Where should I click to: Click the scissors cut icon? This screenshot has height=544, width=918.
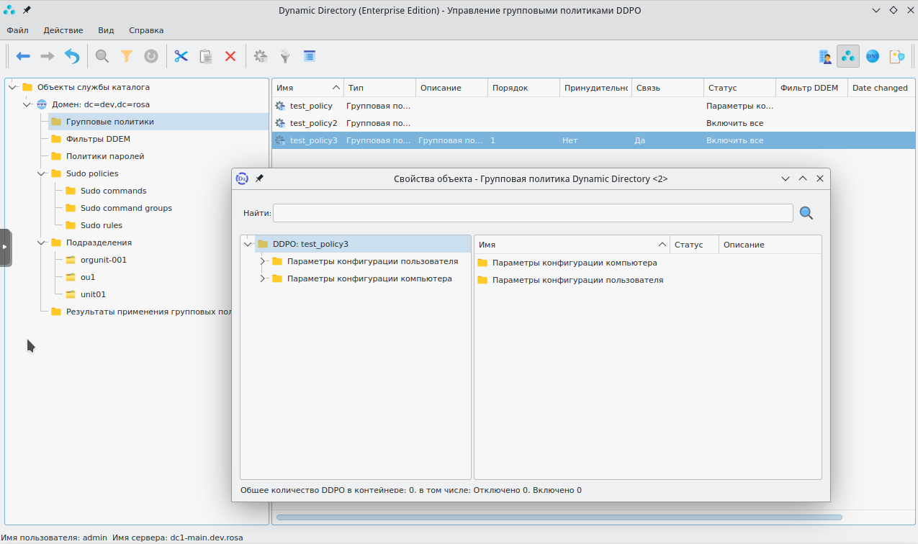pos(181,56)
